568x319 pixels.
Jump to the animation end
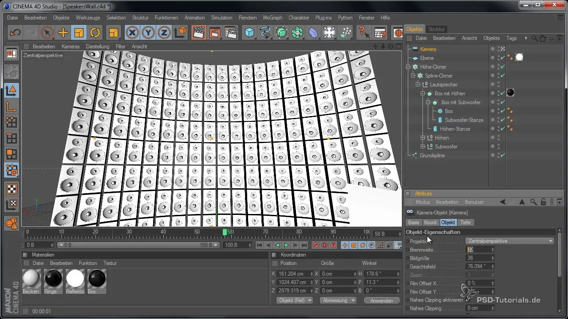[304, 245]
